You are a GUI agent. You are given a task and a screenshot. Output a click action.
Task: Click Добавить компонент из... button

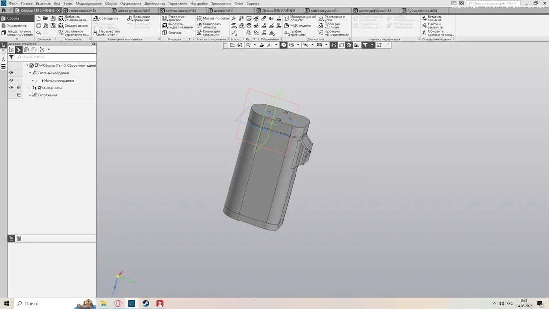(x=74, y=18)
